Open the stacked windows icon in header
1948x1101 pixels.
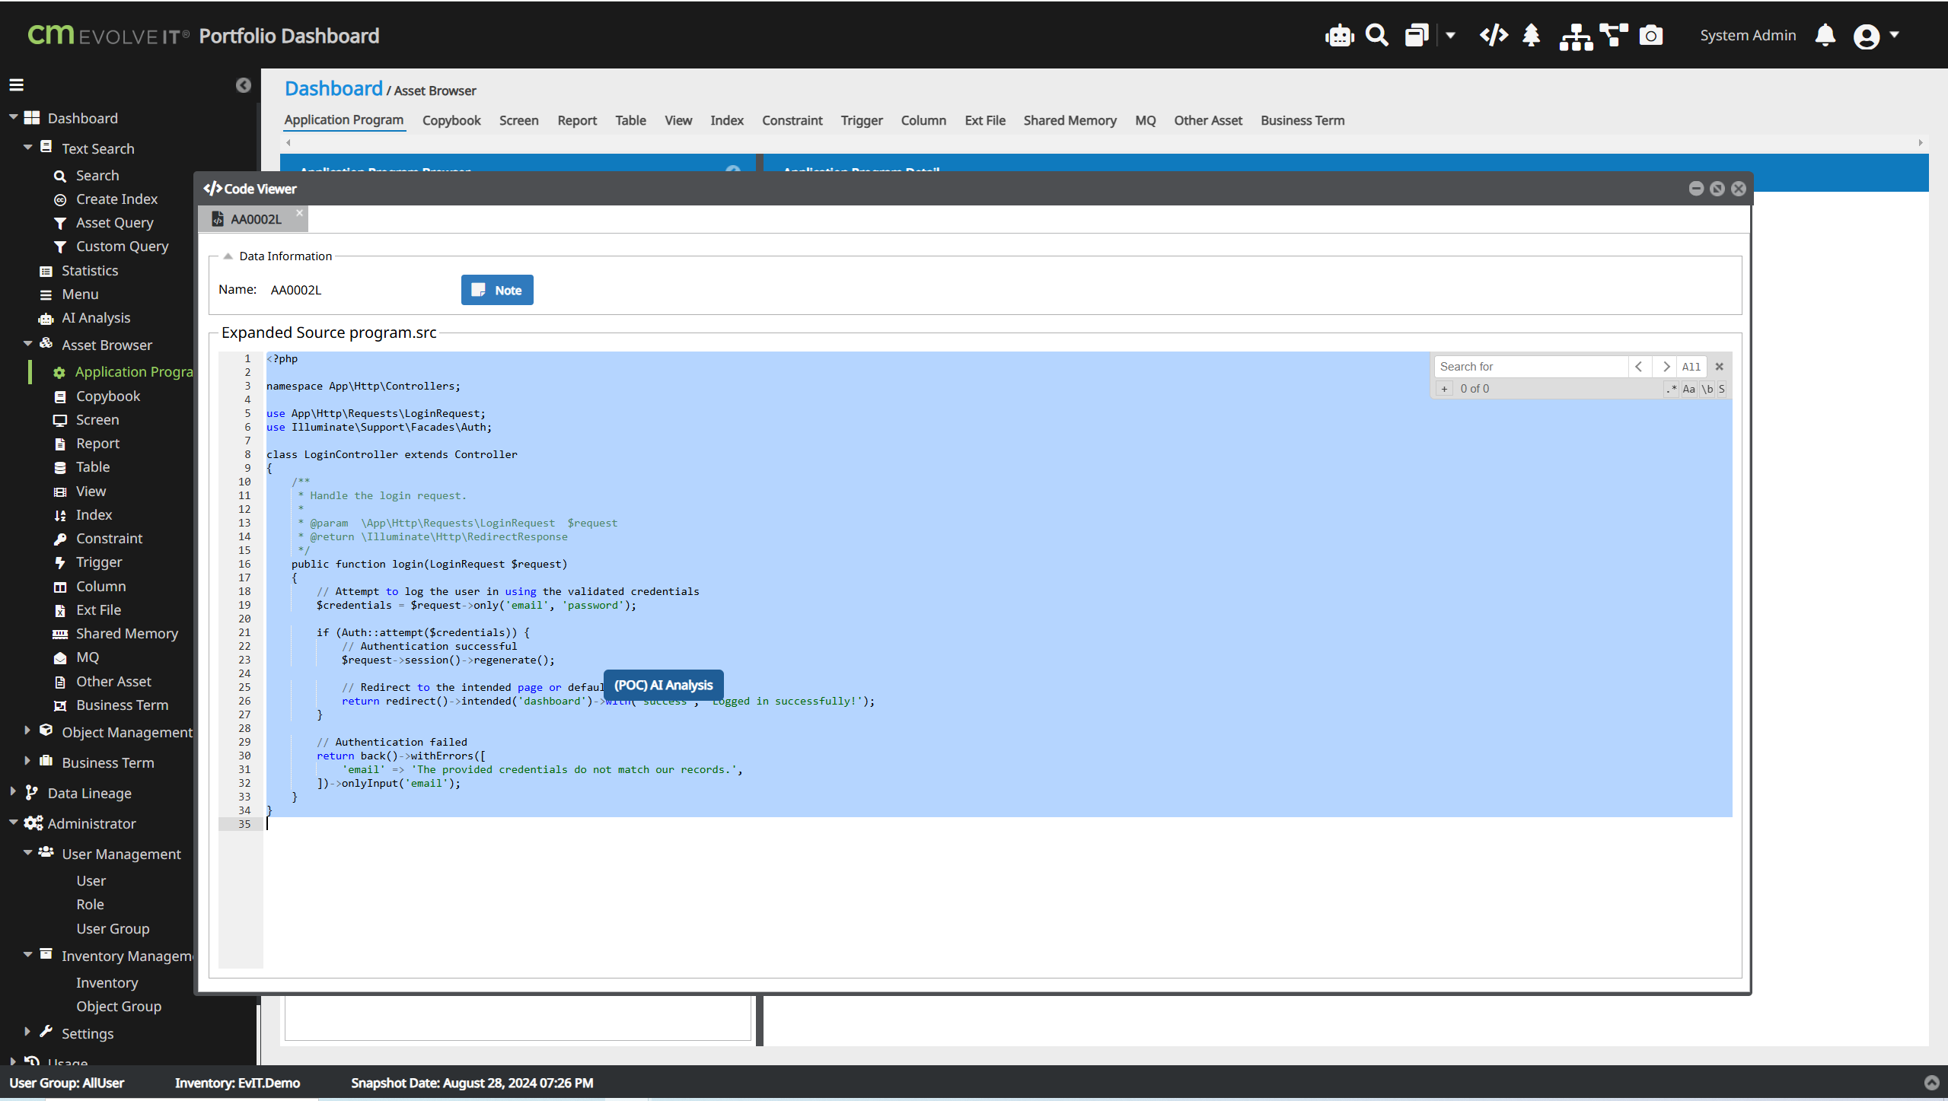point(1416,35)
